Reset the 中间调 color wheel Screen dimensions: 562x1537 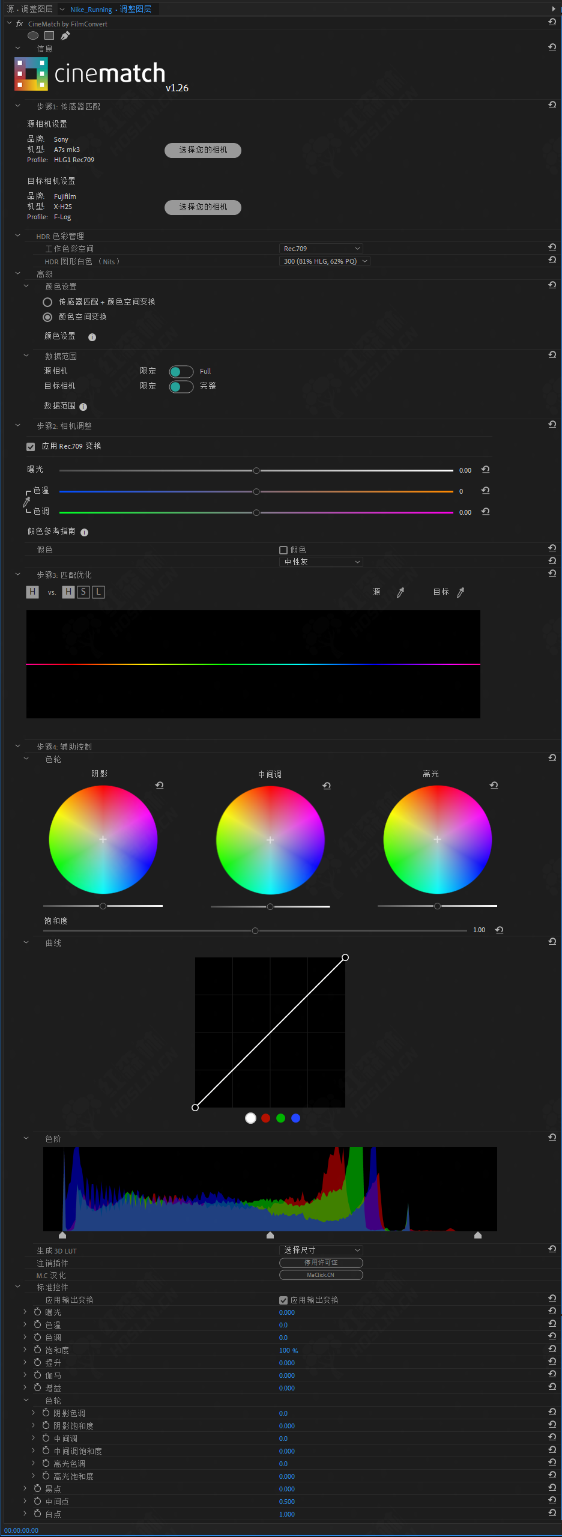coord(326,786)
